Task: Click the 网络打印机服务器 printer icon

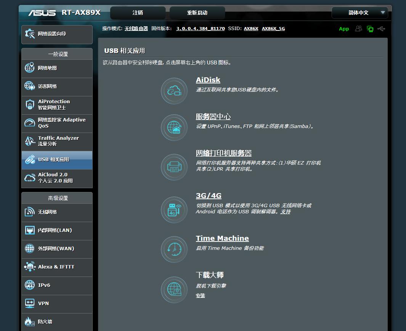Action: click(174, 167)
